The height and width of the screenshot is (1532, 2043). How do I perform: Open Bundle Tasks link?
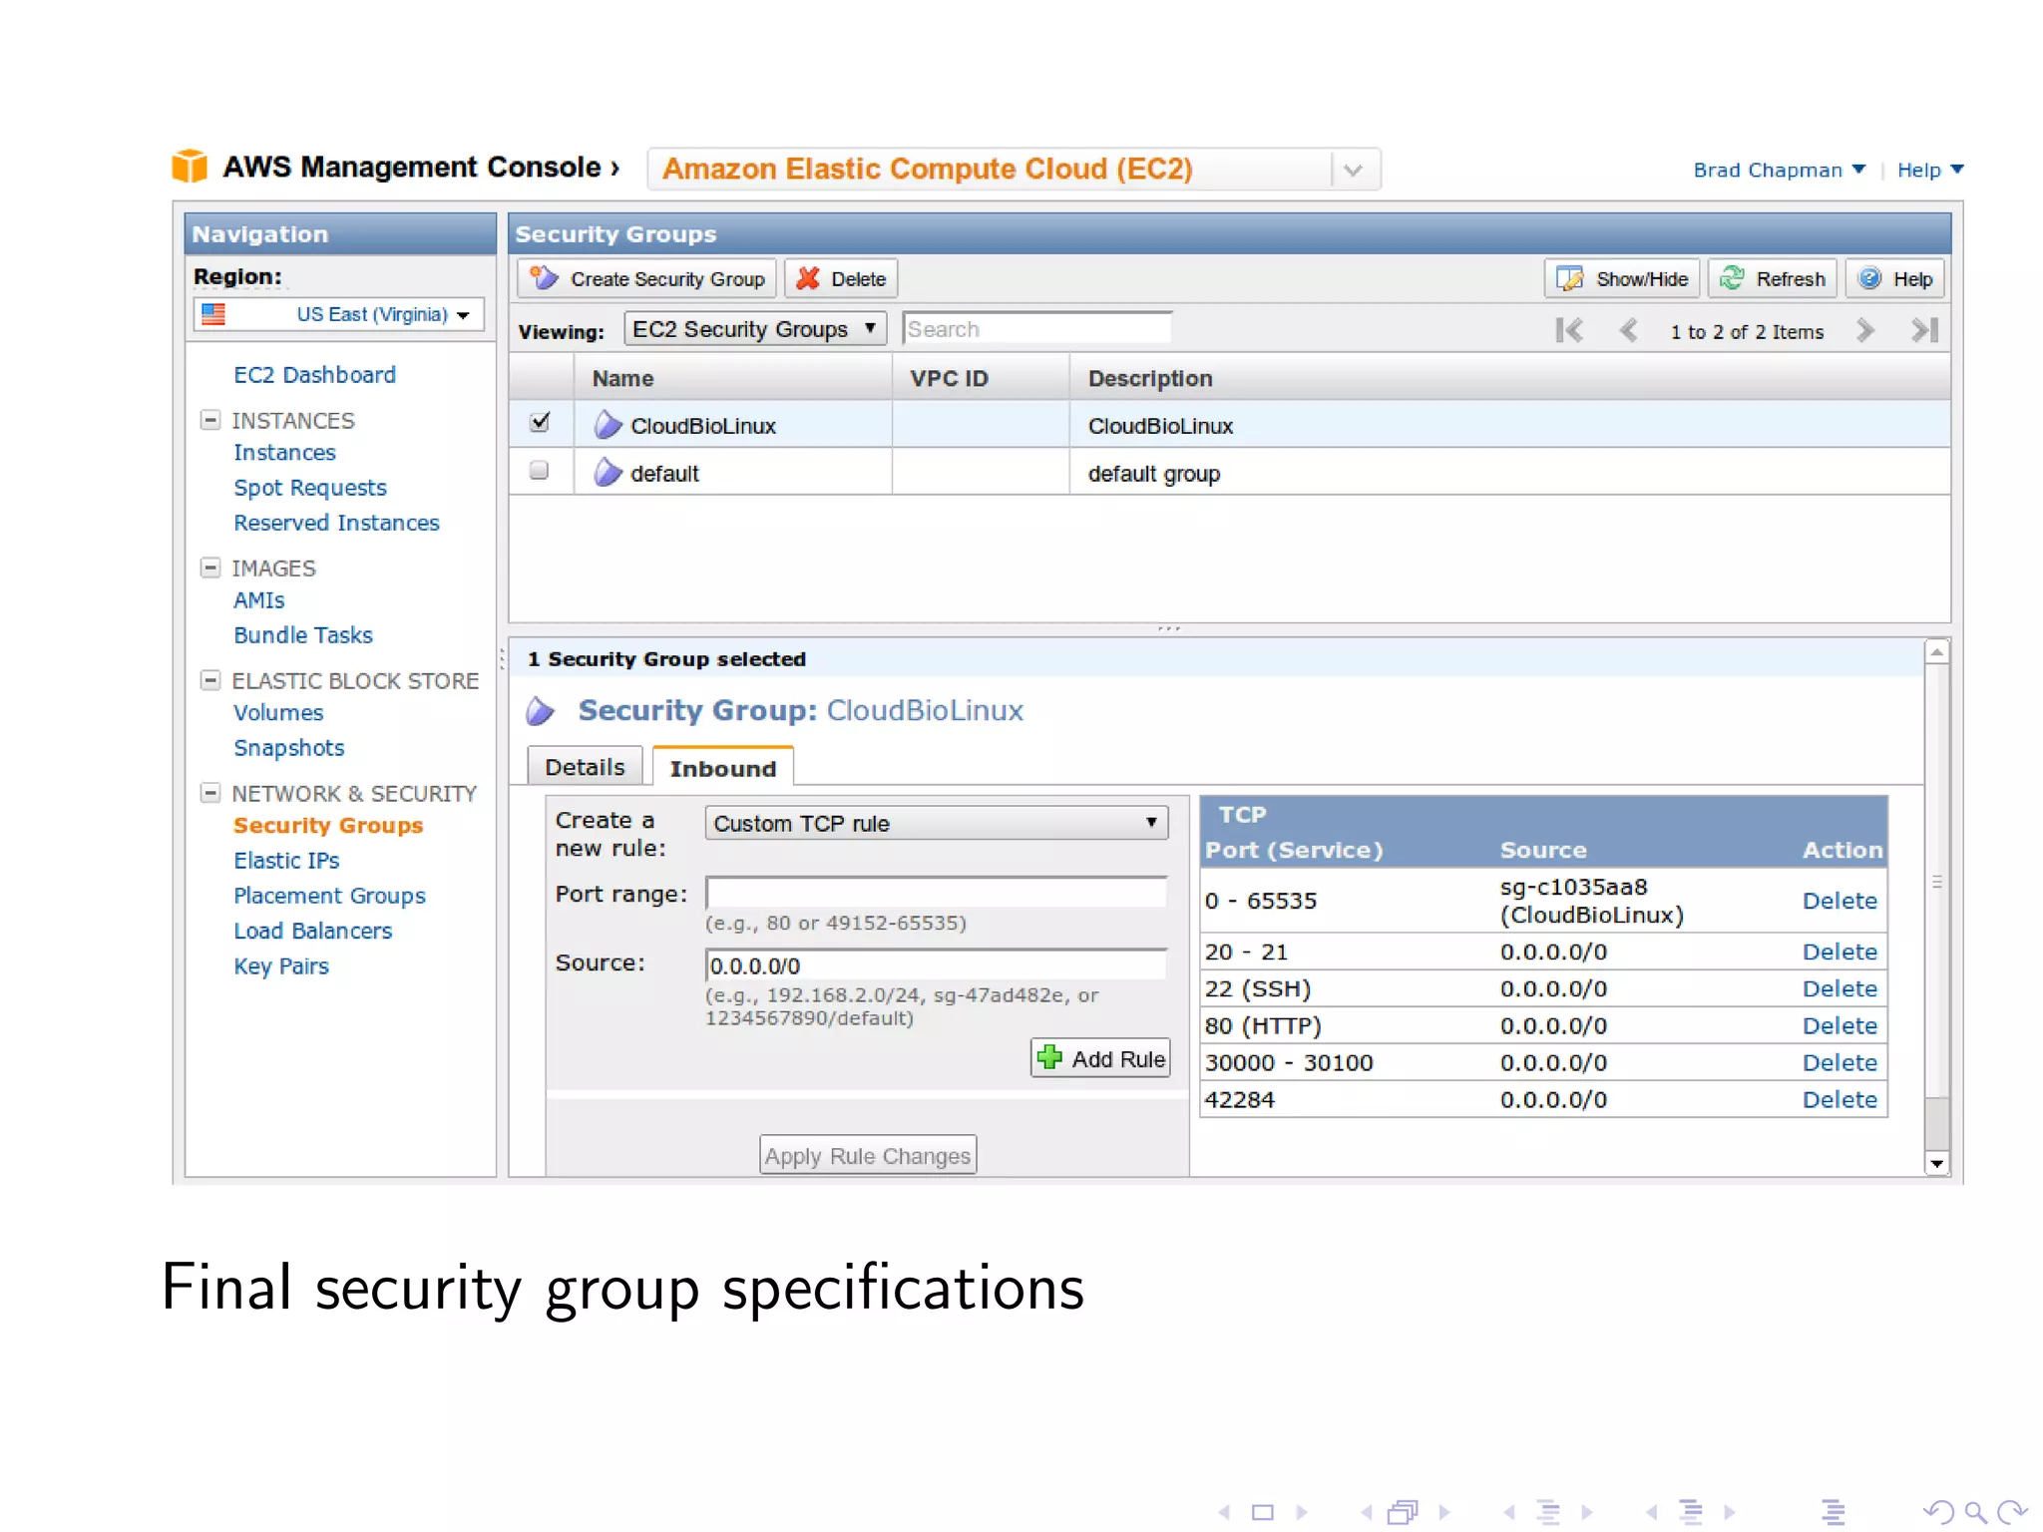pyautogui.click(x=302, y=635)
